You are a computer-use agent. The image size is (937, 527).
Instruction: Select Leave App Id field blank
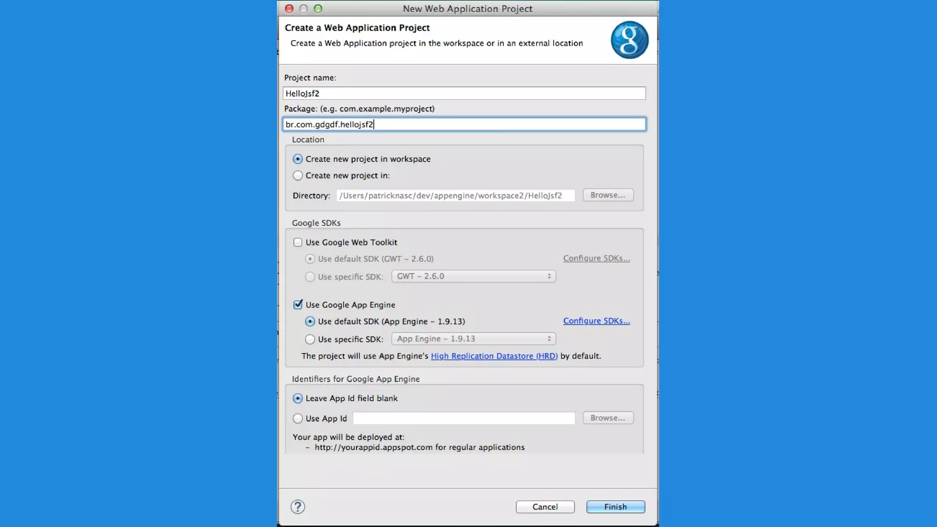tap(298, 398)
